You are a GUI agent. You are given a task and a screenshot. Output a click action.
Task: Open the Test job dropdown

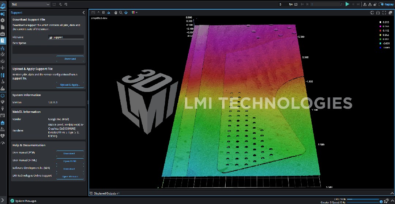[x=30, y=4]
